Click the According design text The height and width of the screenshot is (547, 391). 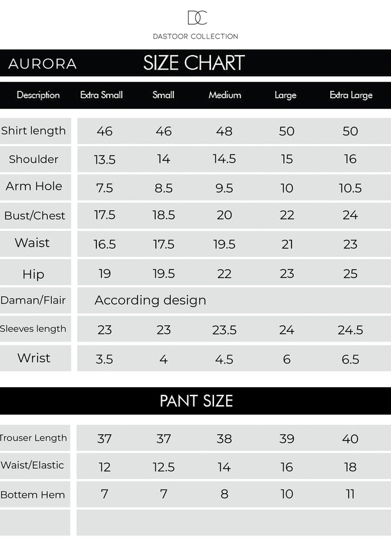coord(150,300)
